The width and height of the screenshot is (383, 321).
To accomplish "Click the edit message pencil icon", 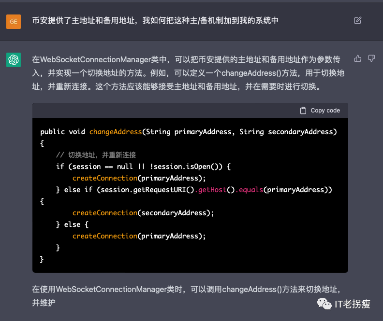I will pyautogui.click(x=357, y=20).
